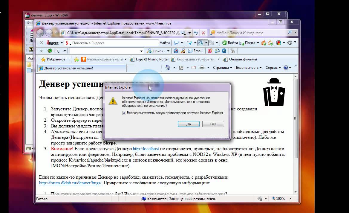Click the browser Back arrow button
Screen dimensions: 349x213
pyautogui.click(x=40, y=33)
